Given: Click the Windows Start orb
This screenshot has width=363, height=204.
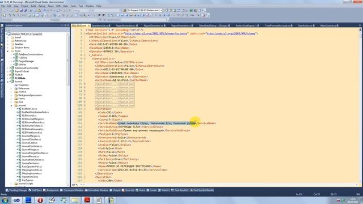Looking at the screenshot, I should [x=5, y=200].
